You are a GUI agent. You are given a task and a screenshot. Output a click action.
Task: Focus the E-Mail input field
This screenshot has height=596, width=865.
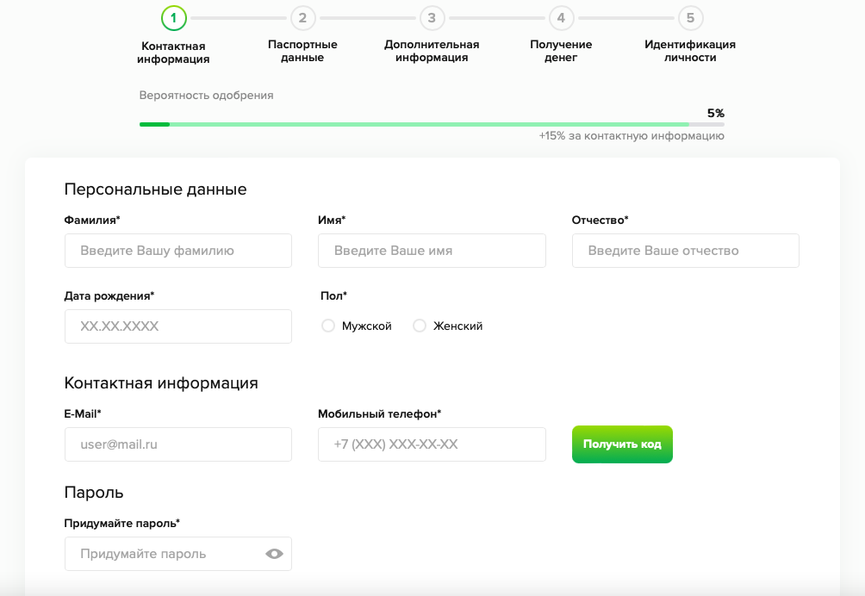pos(178,444)
